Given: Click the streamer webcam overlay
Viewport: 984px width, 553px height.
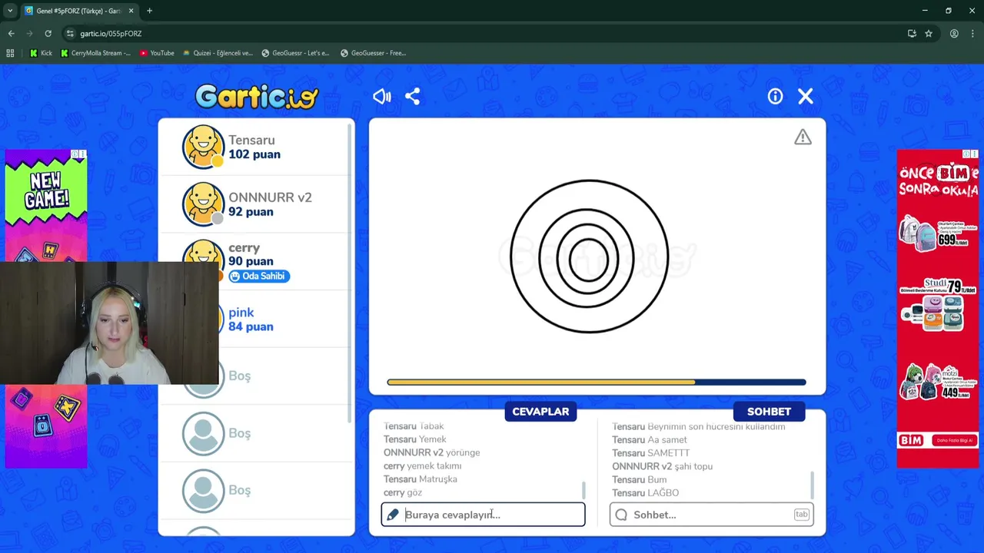Looking at the screenshot, I should (109, 323).
